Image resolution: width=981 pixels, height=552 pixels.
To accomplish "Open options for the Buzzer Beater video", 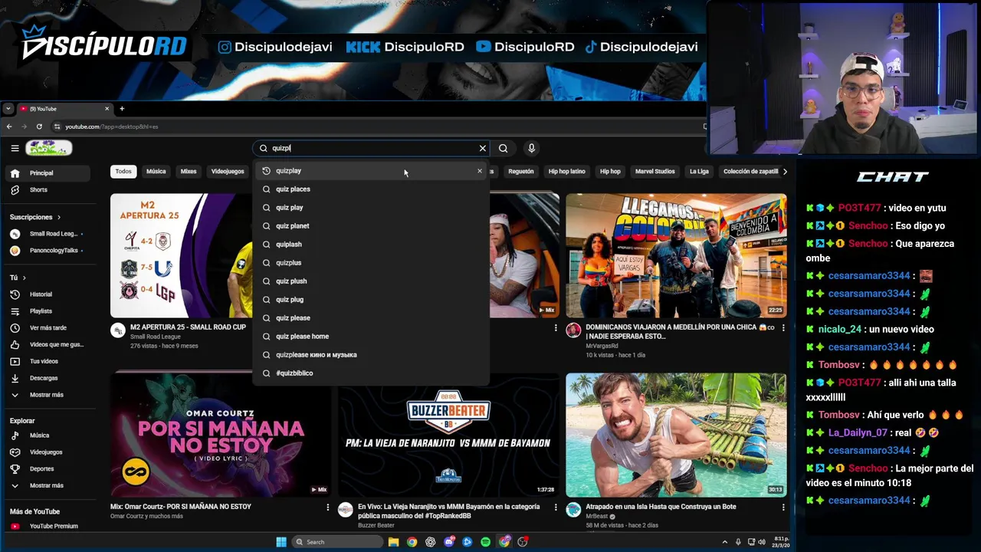I will (x=556, y=508).
